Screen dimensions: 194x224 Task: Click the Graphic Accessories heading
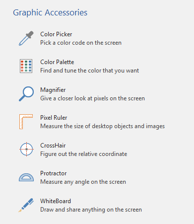(50, 13)
